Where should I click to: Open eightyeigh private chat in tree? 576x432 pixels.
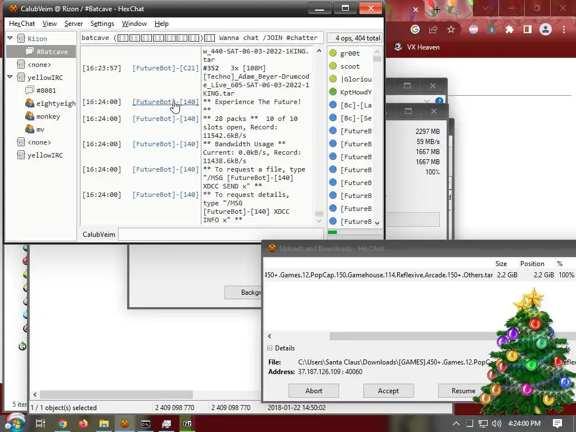pyautogui.click(x=56, y=103)
